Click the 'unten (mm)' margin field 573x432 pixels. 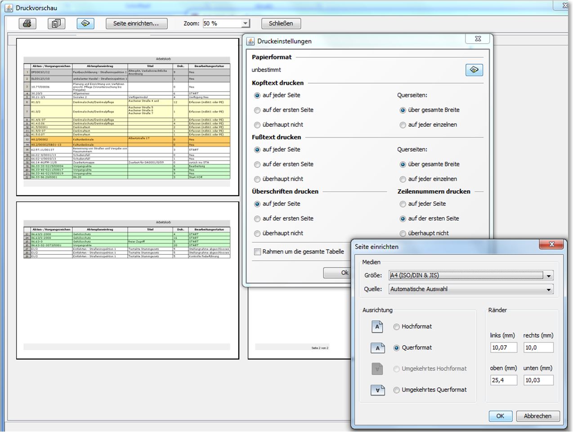538,380
